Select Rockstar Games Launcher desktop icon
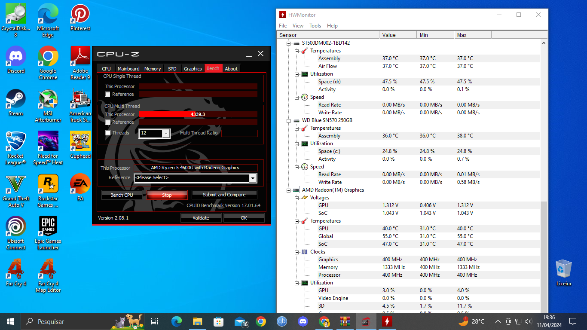587x330 pixels. (48, 191)
